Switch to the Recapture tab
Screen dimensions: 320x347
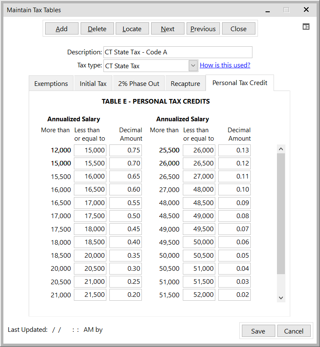pos(185,83)
